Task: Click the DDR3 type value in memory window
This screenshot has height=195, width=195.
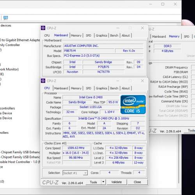Action: point(167,46)
